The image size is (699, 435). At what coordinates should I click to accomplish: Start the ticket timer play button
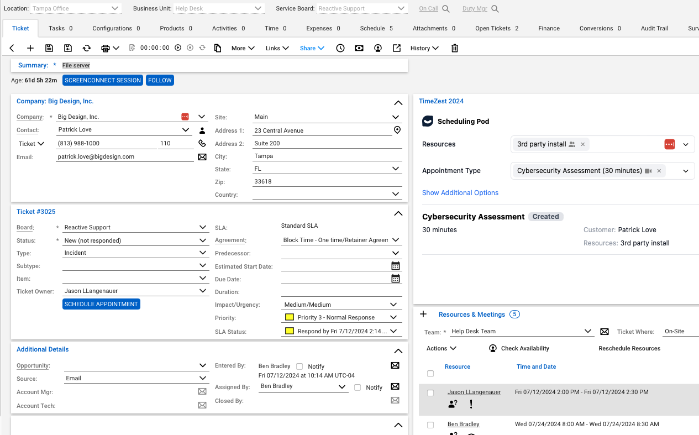pos(178,48)
